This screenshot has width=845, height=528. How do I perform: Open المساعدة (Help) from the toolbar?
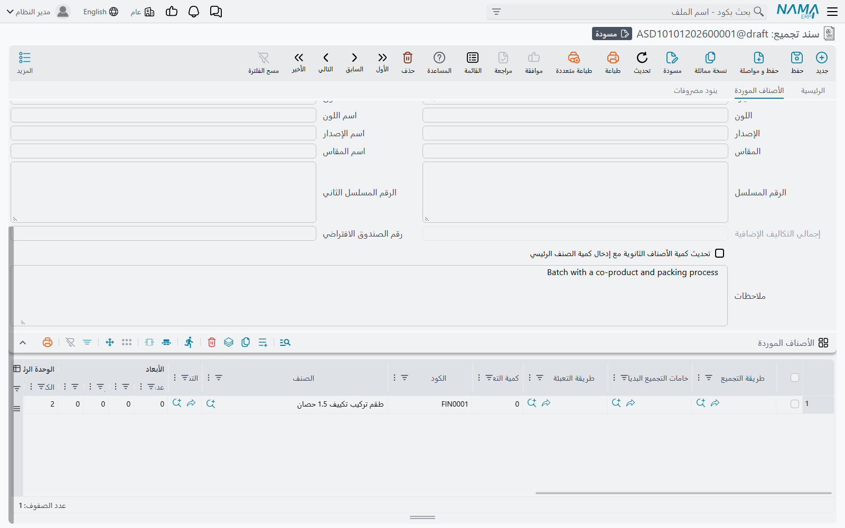439,58
